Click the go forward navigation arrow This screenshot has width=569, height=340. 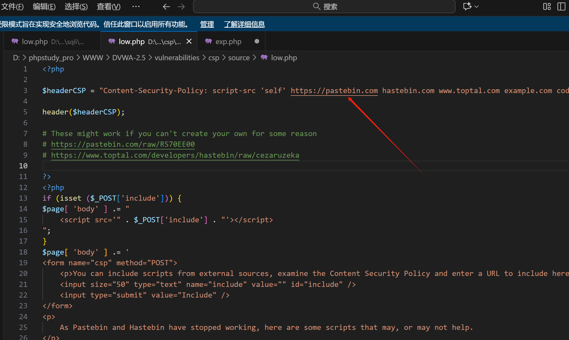coord(181,7)
